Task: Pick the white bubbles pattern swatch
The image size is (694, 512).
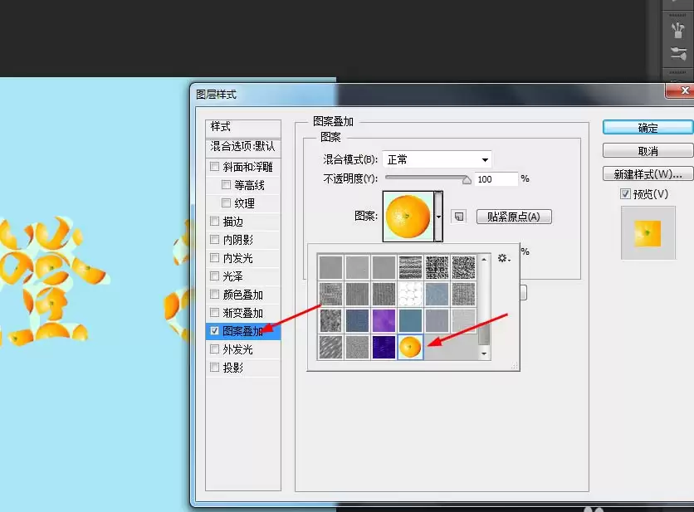Action: pos(410,294)
